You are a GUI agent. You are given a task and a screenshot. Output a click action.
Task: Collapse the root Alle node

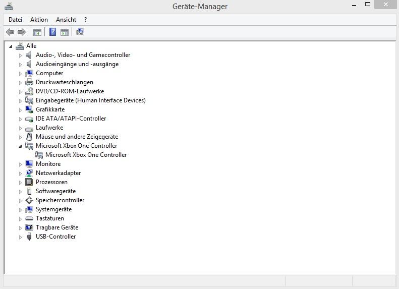click(11, 46)
